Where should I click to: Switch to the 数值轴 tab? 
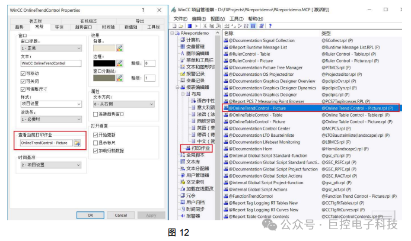point(131,27)
